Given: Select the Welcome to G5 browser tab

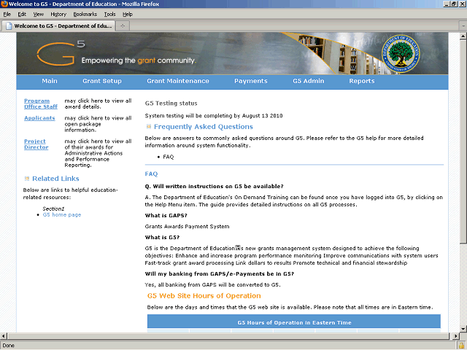Looking at the screenshot, I should click(58, 26).
